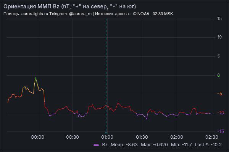Viewport: 229px width, 152px height.
Task: Click the purple Bz legend color swatch
Action: click(x=96, y=145)
